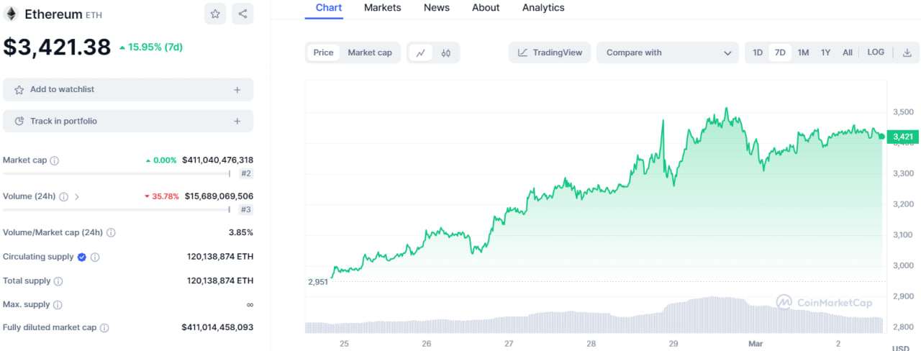Download chart data icon
Screen dimensions: 921x351
pos(907,53)
